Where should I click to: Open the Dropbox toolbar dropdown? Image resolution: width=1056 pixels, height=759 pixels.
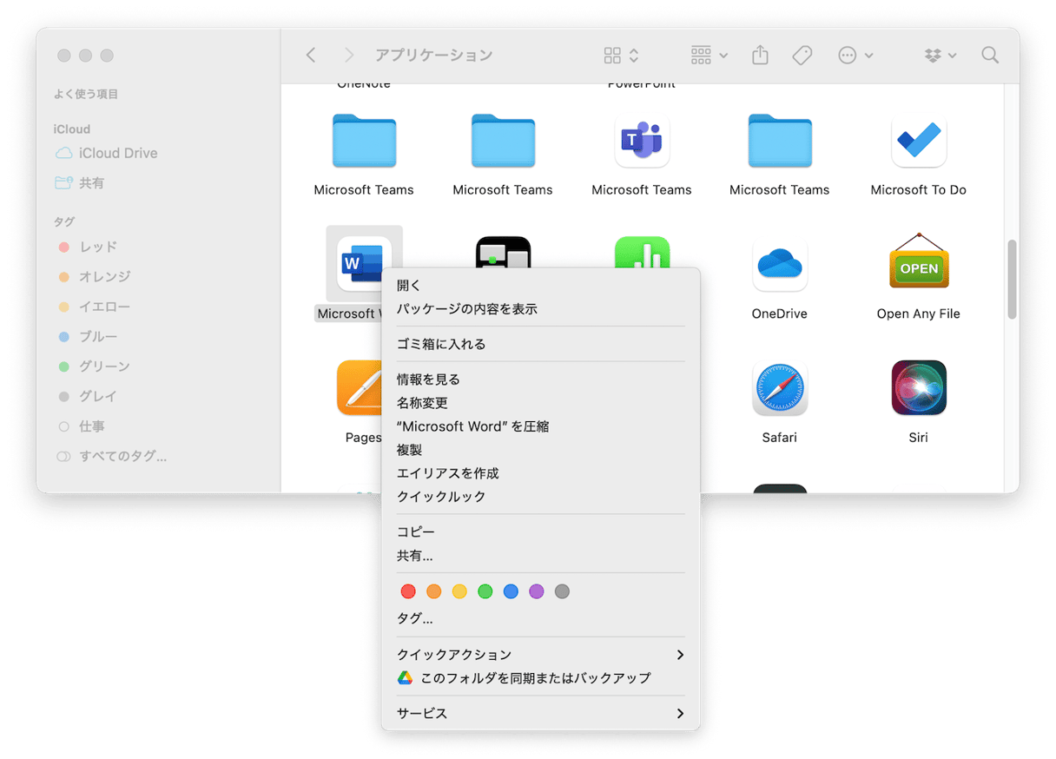940,56
